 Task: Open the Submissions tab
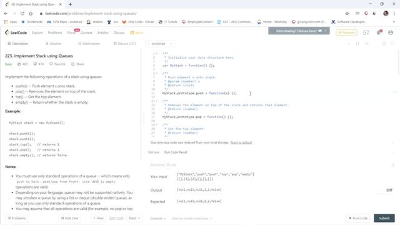pyautogui.click(x=89, y=44)
